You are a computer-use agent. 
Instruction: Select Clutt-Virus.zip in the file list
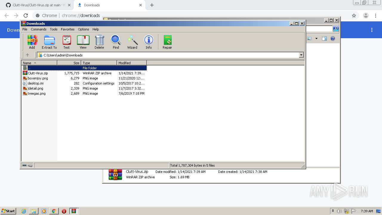tap(84, 73)
